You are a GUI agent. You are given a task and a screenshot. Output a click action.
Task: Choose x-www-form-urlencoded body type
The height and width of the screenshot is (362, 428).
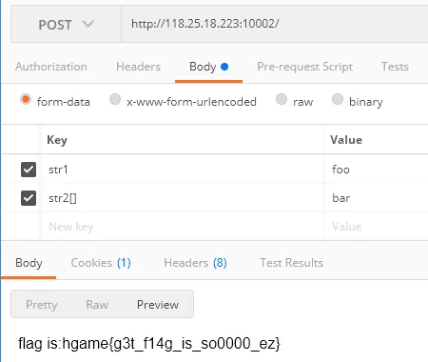(x=115, y=99)
